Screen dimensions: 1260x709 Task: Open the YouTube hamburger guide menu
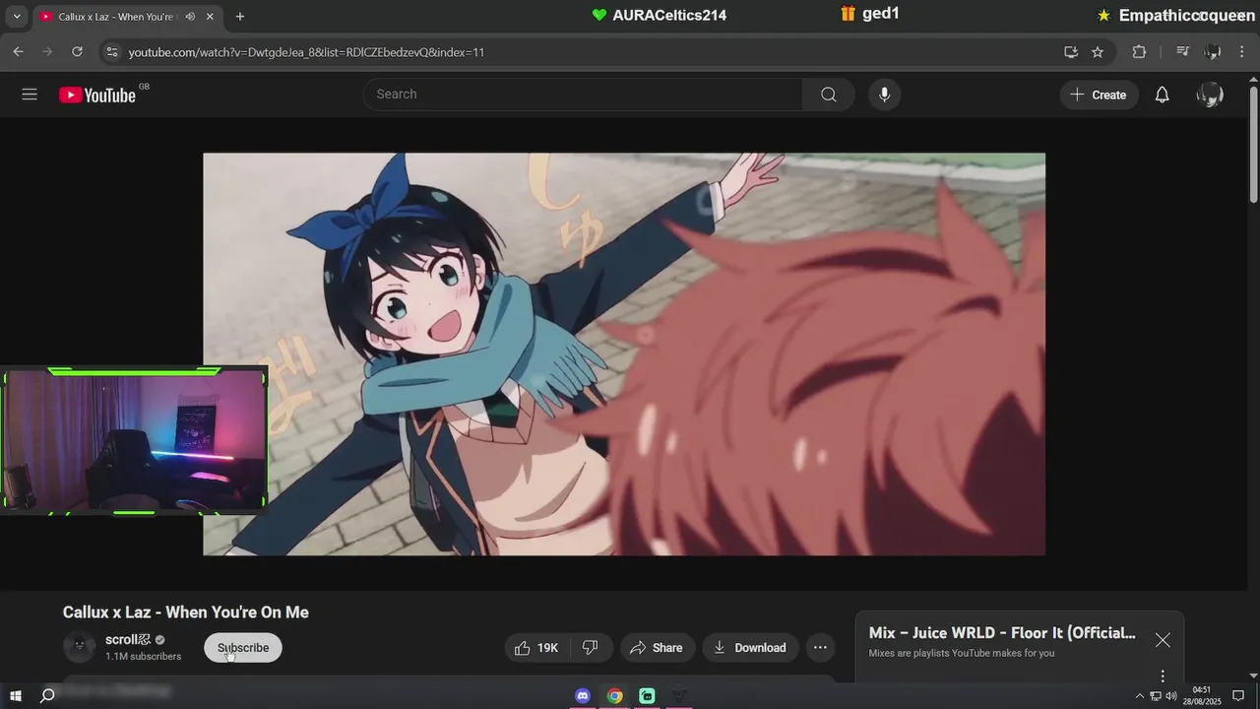[30, 95]
